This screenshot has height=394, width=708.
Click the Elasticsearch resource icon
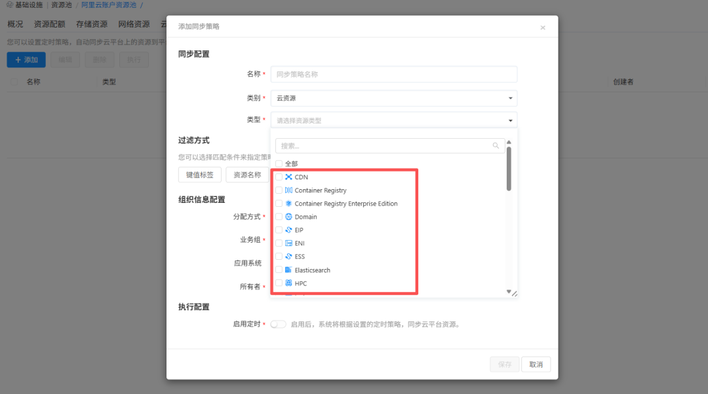point(288,270)
